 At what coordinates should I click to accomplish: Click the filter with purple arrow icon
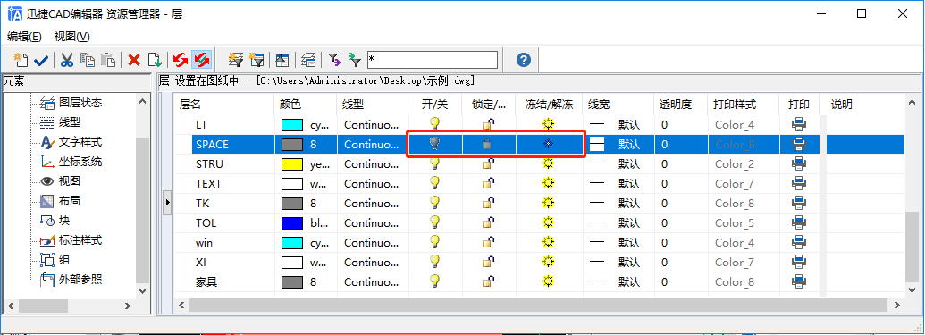pos(334,60)
